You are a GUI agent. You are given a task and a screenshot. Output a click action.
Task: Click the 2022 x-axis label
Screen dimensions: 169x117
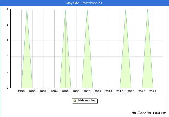(153, 91)
